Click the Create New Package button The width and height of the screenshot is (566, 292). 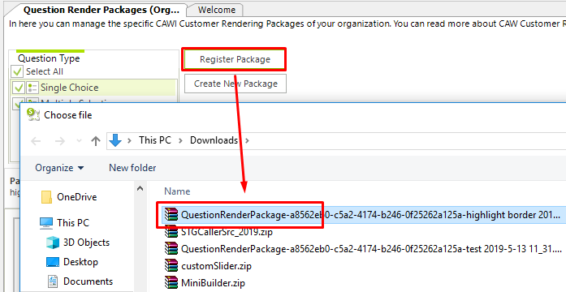(235, 84)
